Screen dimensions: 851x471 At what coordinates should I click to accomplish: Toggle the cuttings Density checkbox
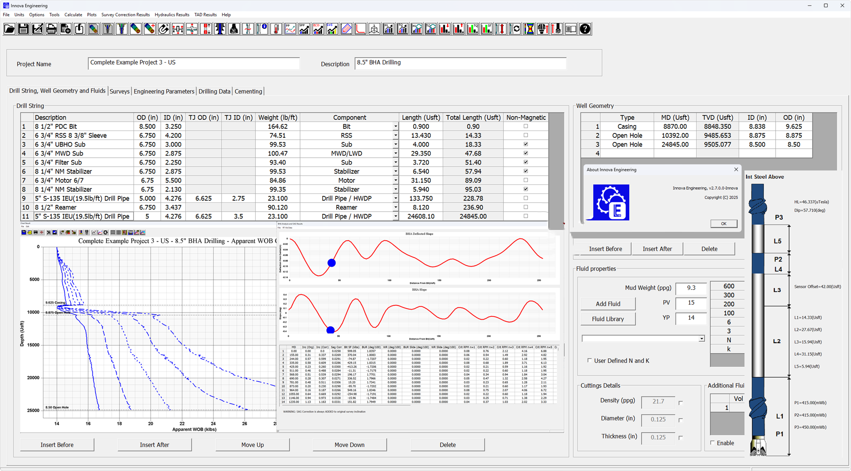(x=681, y=403)
